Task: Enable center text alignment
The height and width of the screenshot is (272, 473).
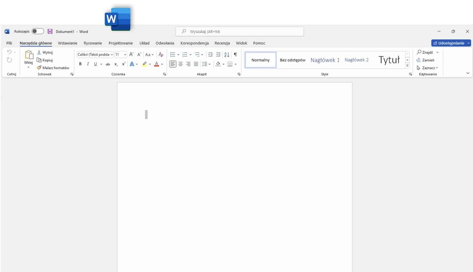Action: click(180, 63)
